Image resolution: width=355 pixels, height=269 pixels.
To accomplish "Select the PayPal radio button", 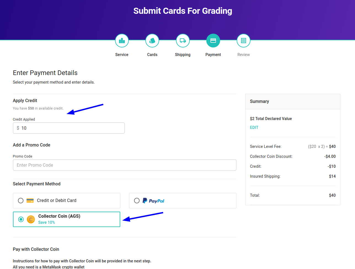I will [137, 201].
